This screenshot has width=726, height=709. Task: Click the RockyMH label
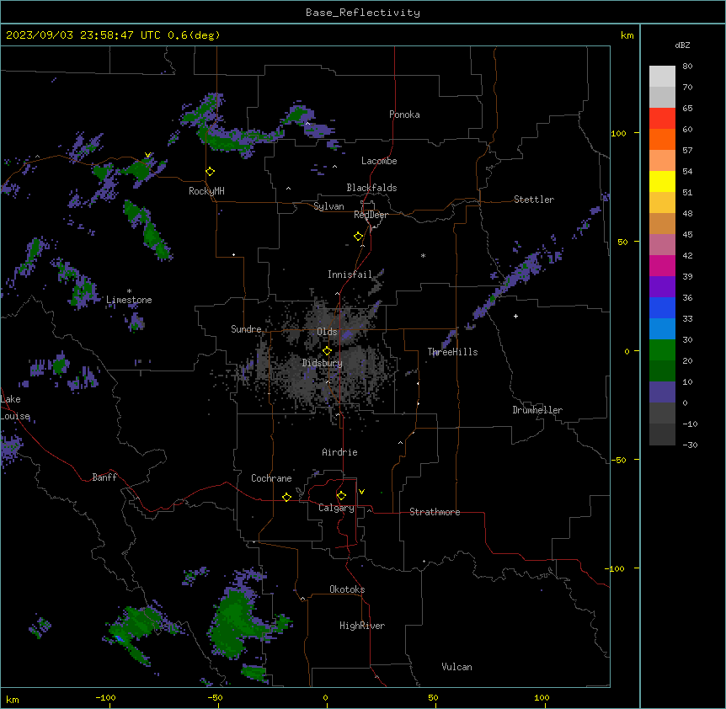coord(206,191)
